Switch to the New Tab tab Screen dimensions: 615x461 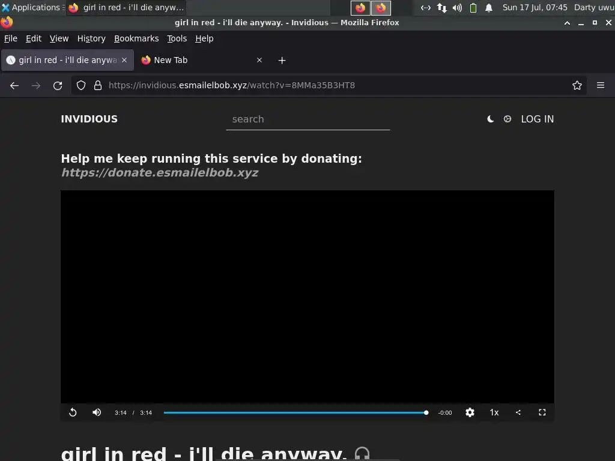pos(202,60)
